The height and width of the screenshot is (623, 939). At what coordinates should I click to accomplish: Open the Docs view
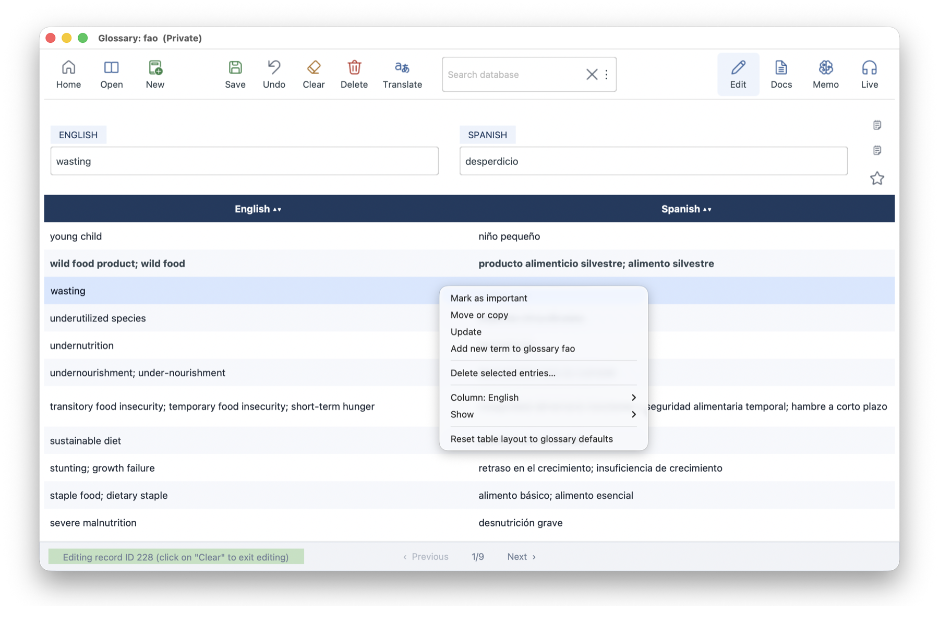tap(781, 74)
